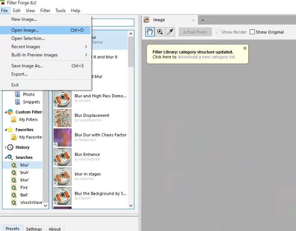Zoom preview icon on Blur Enhance thumbnail

coord(55,164)
